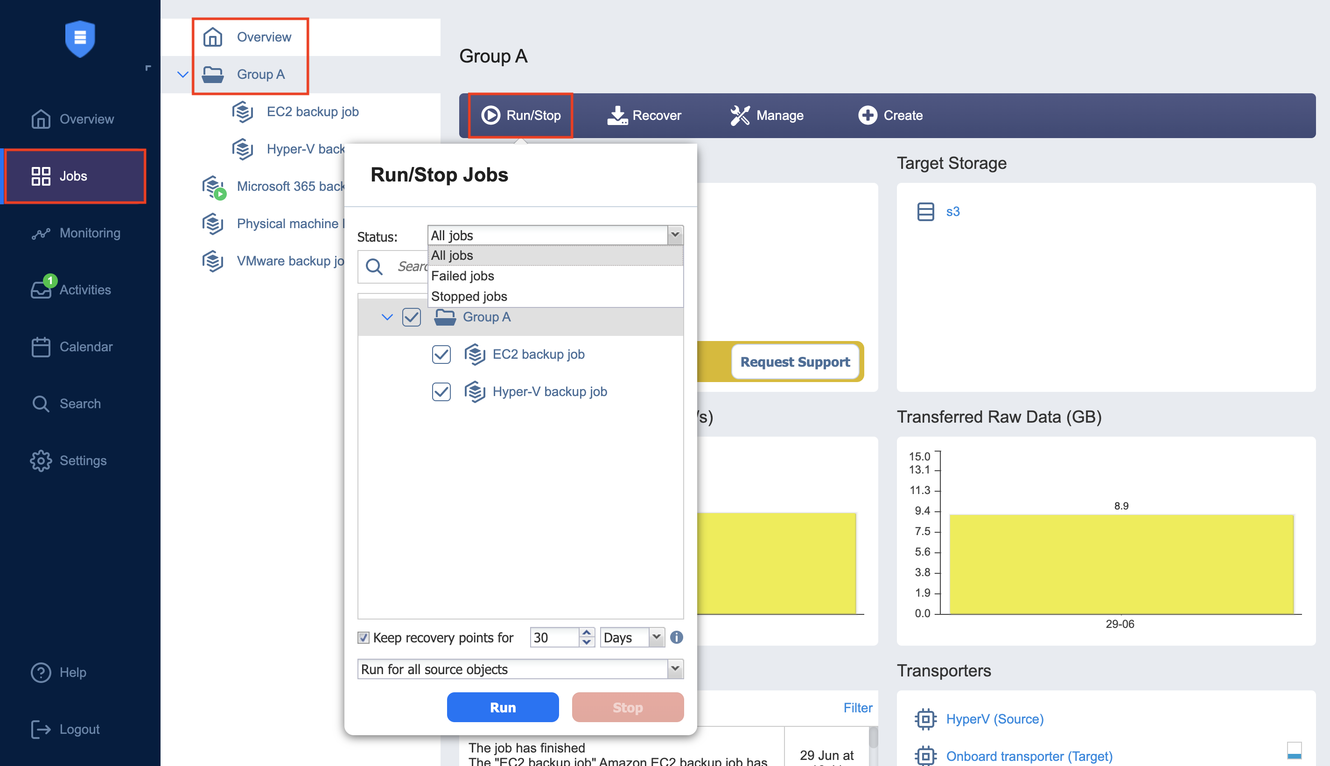Click recovery points info icon

click(x=677, y=638)
